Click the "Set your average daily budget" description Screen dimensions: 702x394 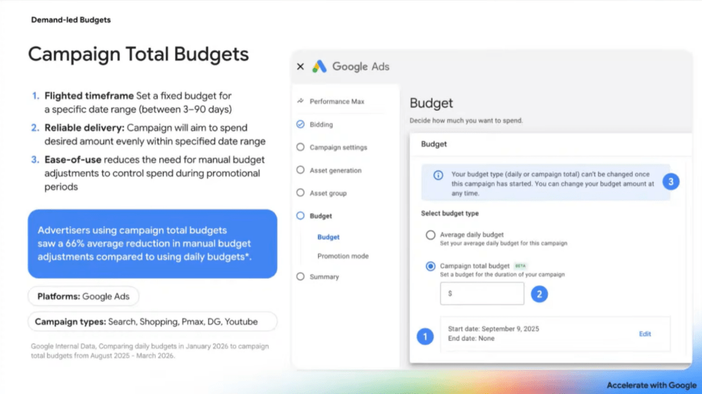503,244
